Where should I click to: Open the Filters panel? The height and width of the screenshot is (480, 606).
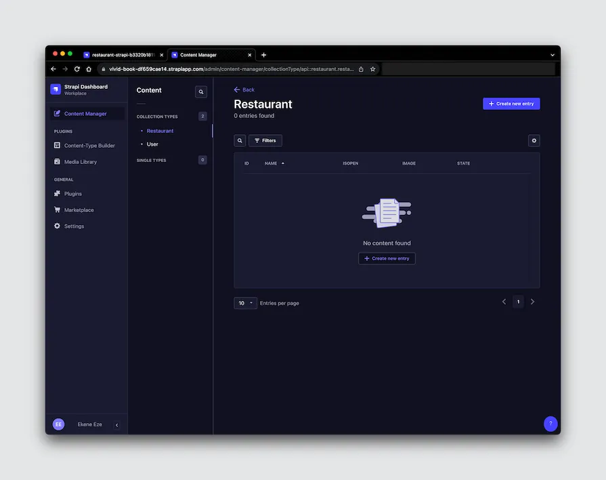tap(265, 140)
